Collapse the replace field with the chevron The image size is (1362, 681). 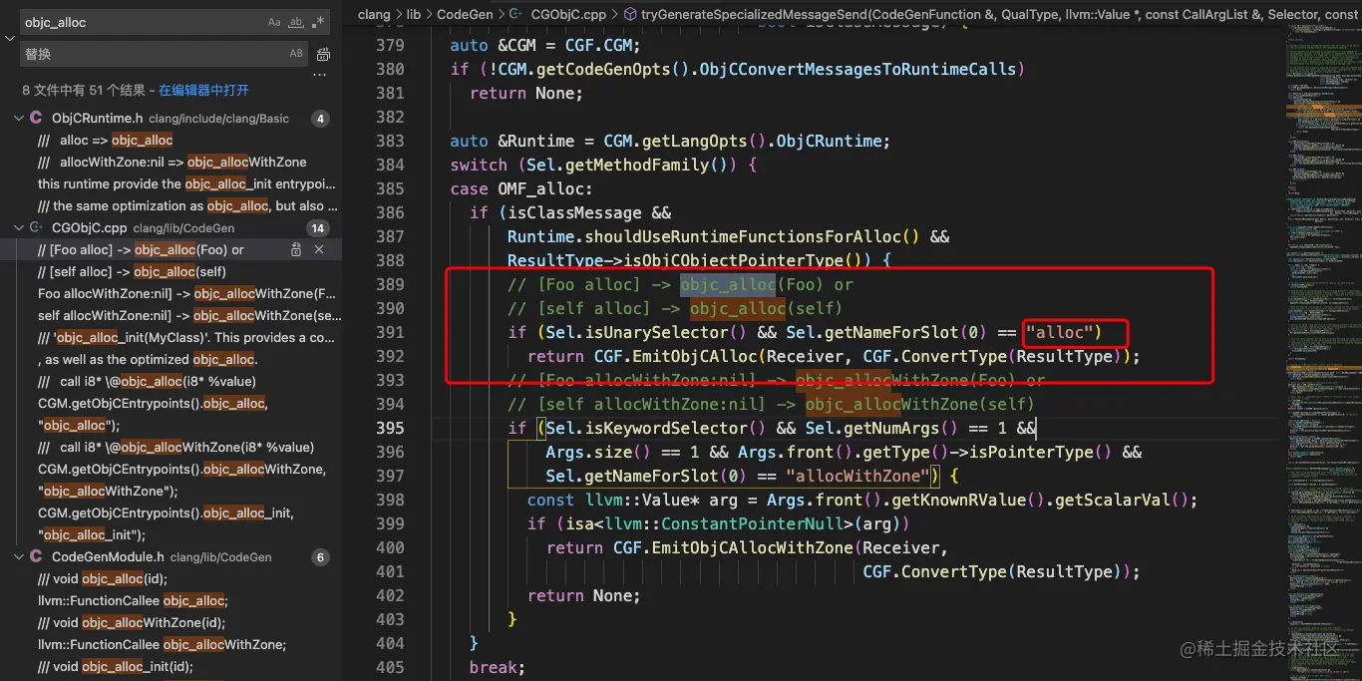[x=10, y=38]
